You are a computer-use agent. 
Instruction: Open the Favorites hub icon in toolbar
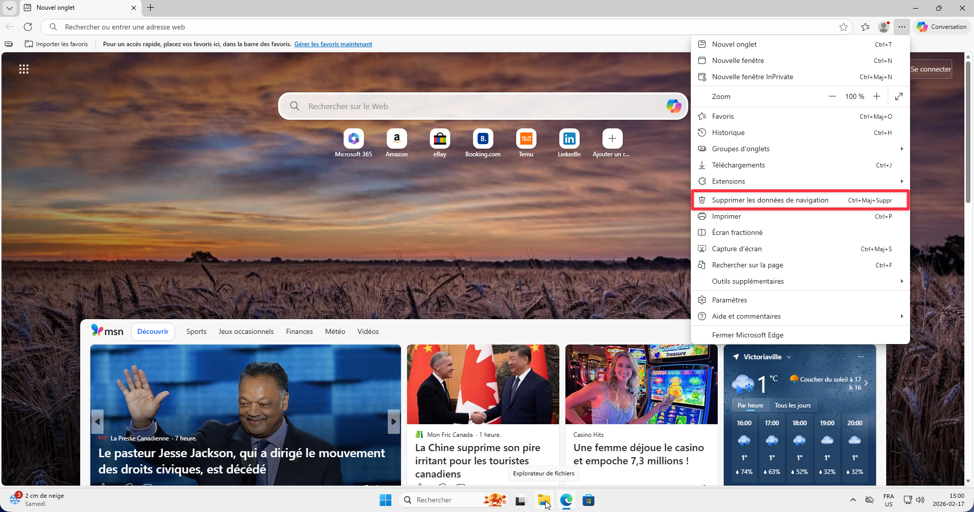click(865, 27)
